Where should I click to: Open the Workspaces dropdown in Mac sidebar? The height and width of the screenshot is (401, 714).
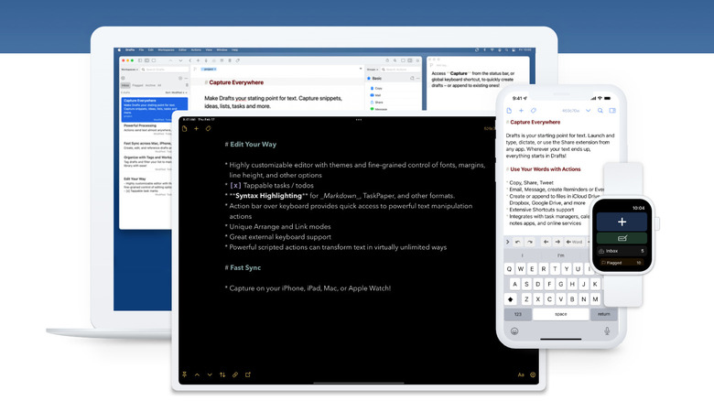131,70
